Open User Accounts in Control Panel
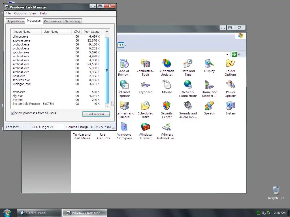Image resolution: width=290 pixels, height=217 pixels. [x=103, y=136]
